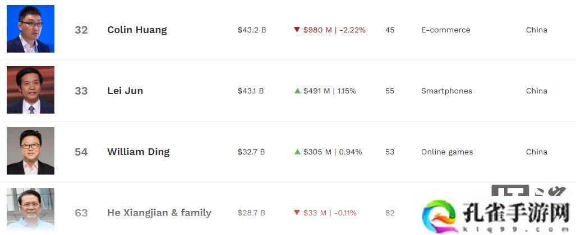576x235 pixels.
Task: Open Colin Huang's profile name link
Action: click(137, 30)
